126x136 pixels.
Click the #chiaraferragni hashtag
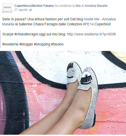click(26, 34)
